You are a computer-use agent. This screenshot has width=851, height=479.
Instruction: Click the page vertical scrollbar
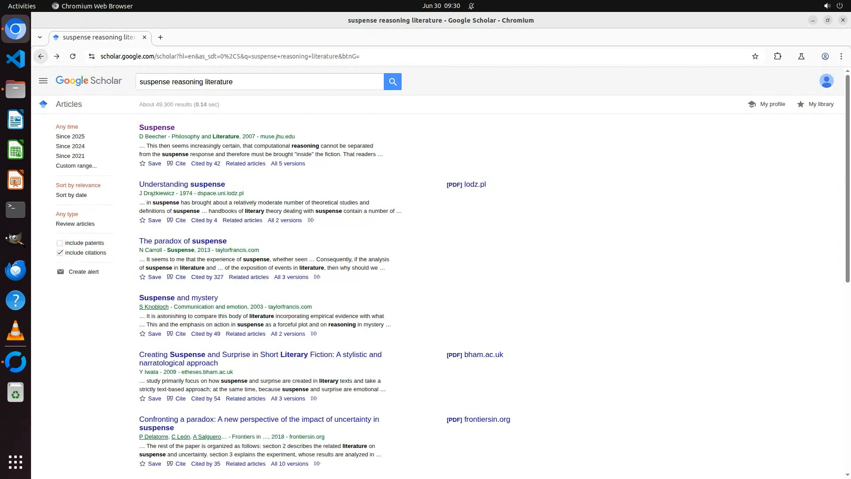coord(847,177)
